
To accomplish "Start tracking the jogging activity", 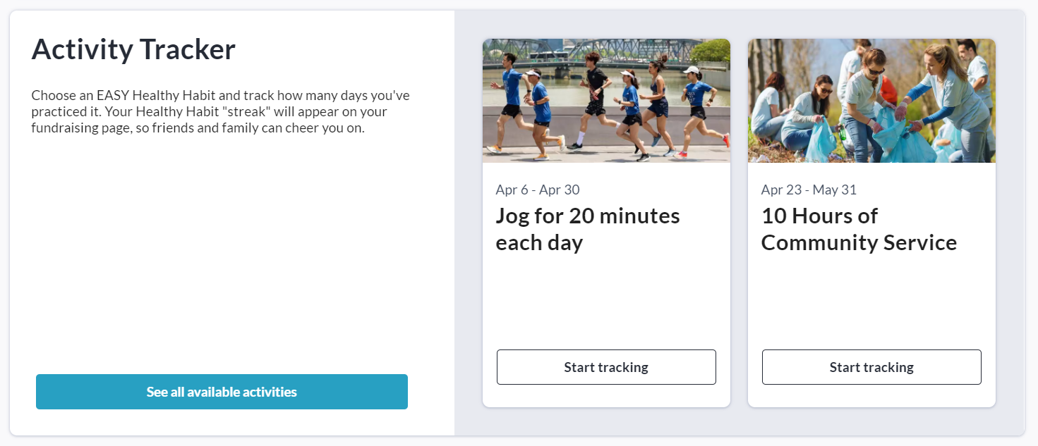I will click(x=606, y=367).
